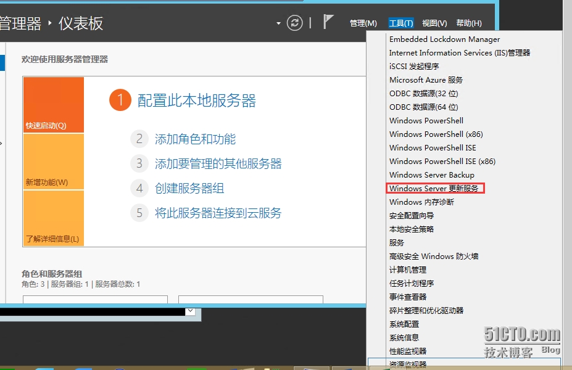Open Microsoft Azure 服务

(x=426, y=80)
